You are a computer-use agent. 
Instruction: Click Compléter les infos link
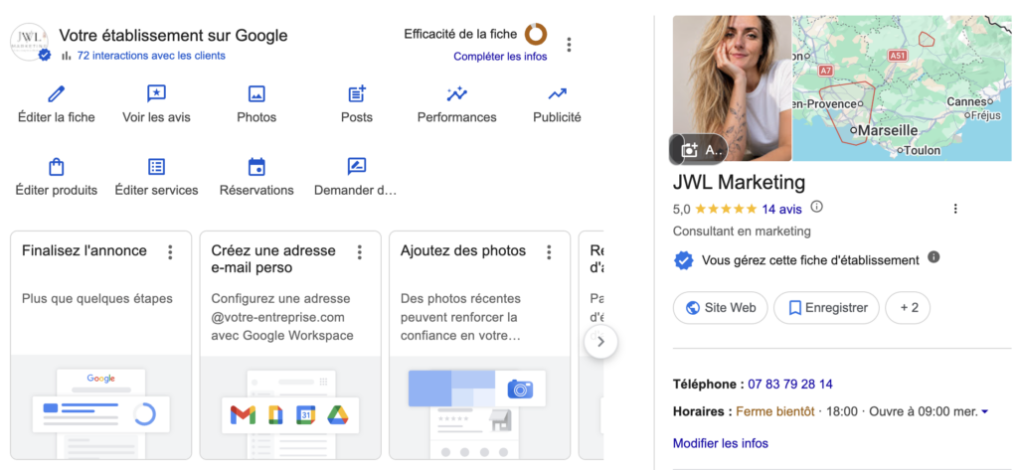tap(501, 57)
